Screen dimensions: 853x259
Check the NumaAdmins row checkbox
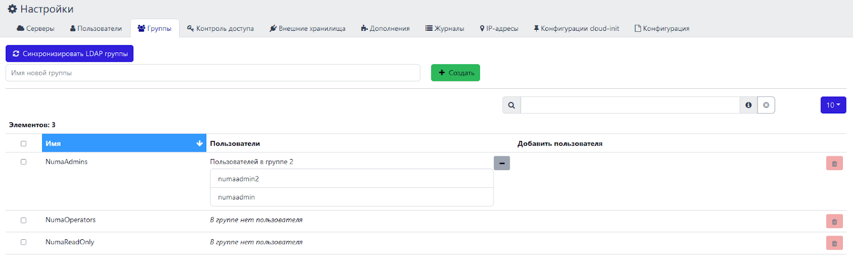[23, 162]
